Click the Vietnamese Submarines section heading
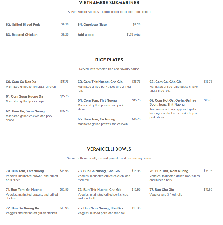The image size is (223, 225). point(109,3)
